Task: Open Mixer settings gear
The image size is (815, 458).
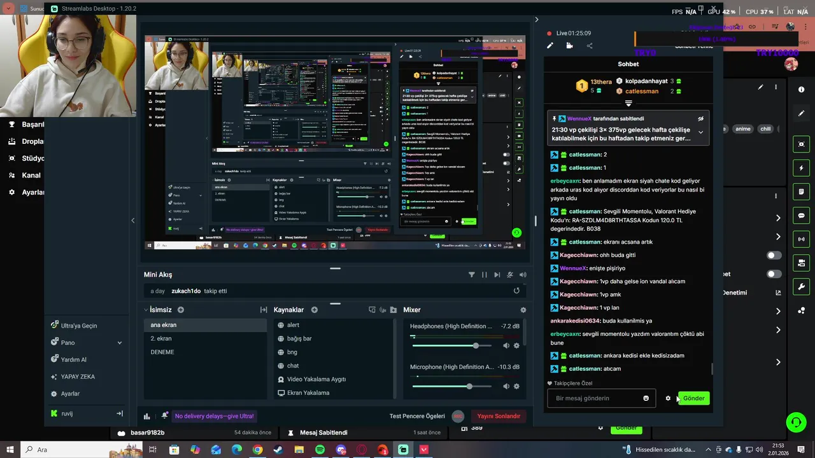Action: pos(523,310)
